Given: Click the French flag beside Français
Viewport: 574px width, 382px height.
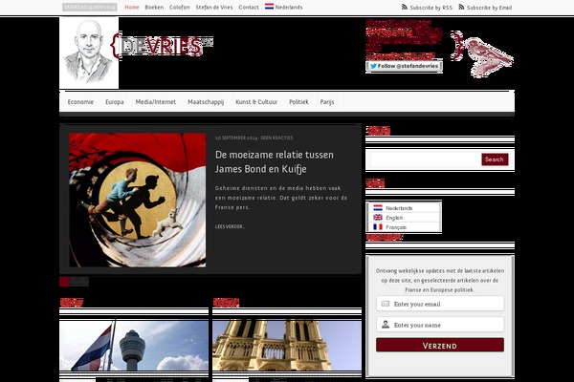Looking at the screenshot, I should (x=378, y=227).
